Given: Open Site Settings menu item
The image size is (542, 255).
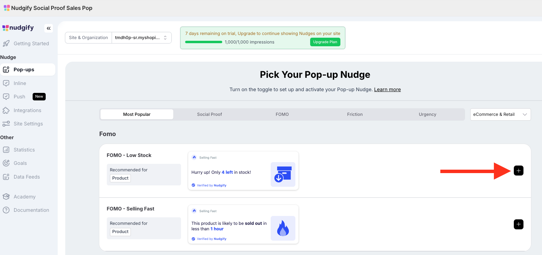Looking at the screenshot, I should click(27, 124).
